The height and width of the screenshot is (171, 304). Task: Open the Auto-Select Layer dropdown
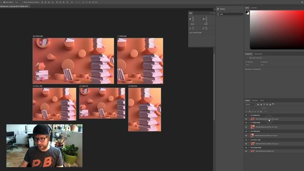pos(18,2)
